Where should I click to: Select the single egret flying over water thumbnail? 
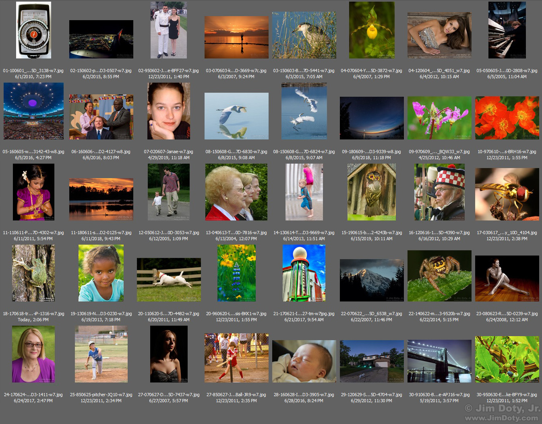(236, 116)
